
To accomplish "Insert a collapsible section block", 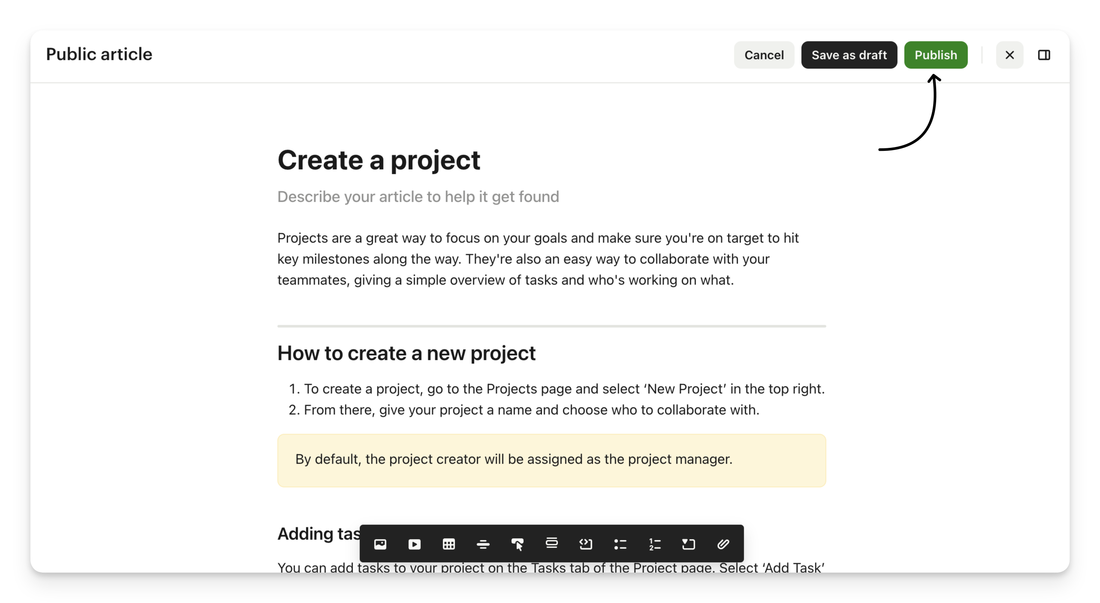I will (689, 544).
